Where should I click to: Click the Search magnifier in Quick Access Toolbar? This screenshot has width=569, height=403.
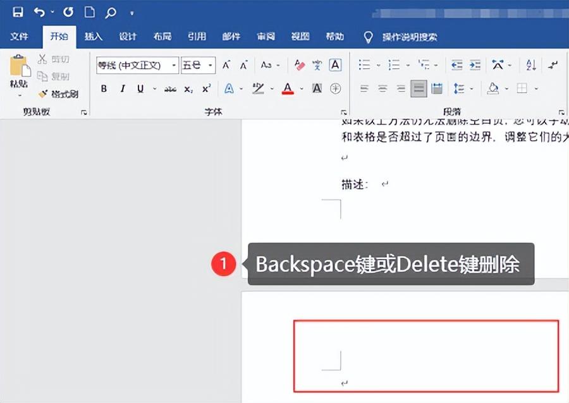tap(111, 11)
